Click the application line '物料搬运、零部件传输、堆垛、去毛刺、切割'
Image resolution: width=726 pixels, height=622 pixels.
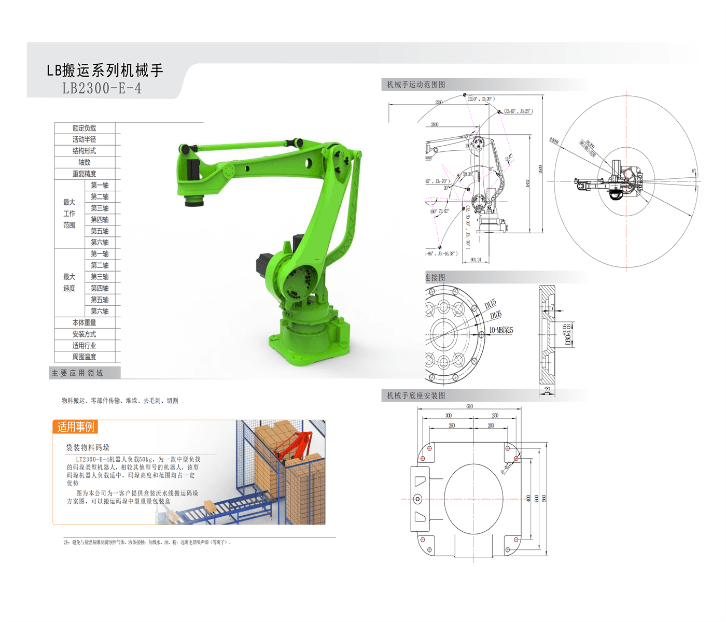[120, 401]
